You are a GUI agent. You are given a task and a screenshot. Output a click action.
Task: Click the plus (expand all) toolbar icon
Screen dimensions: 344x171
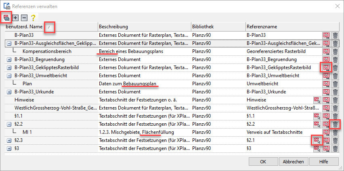15,18
